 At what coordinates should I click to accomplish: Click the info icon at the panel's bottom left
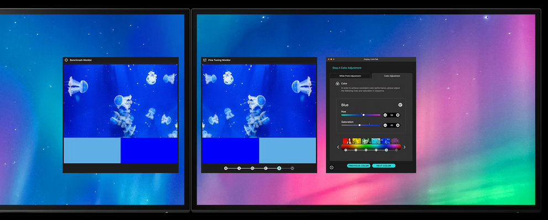[x=331, y=167]
